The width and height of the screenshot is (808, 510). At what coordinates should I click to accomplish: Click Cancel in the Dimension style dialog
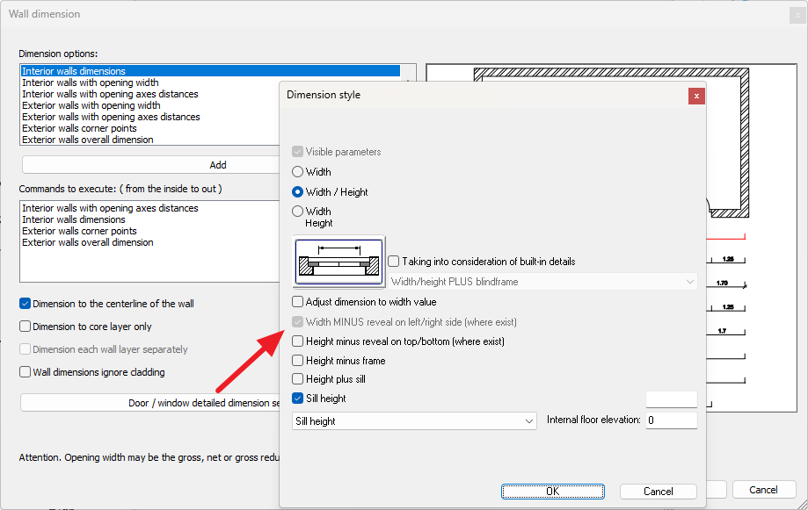pos(658,492)
